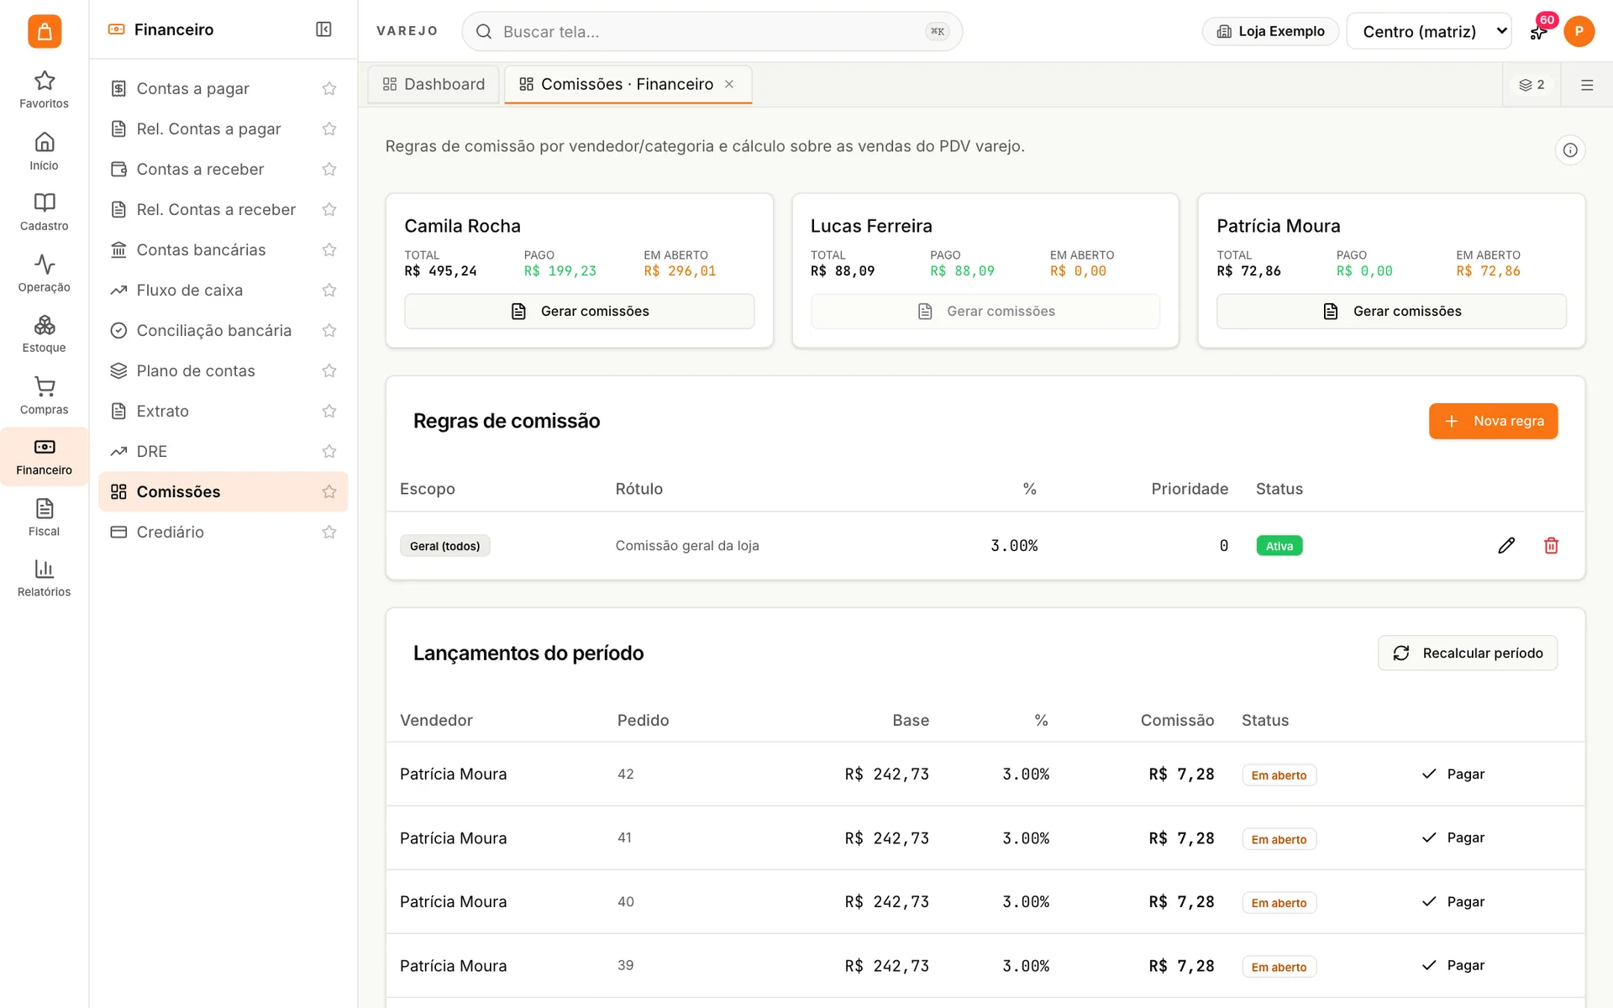The height and width of the screenshot is (1008, 1613).
Task: Open the Cadastro module
Action: (x=44, y=212)
